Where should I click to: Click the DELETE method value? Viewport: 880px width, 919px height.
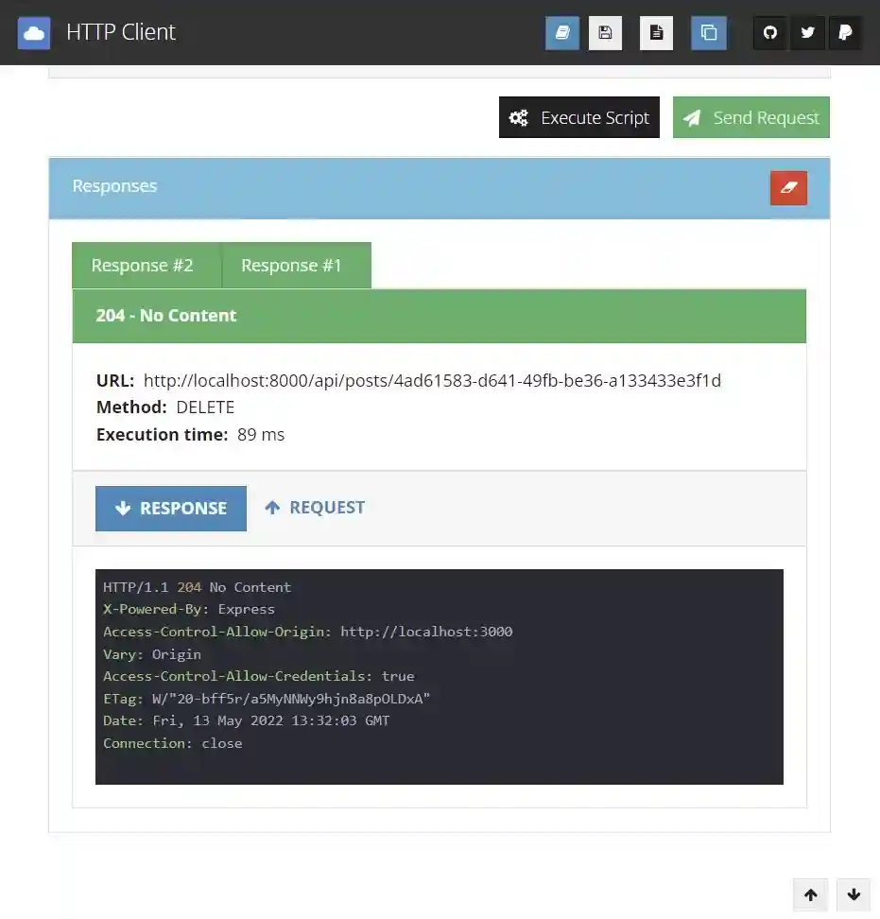point(205,407)
